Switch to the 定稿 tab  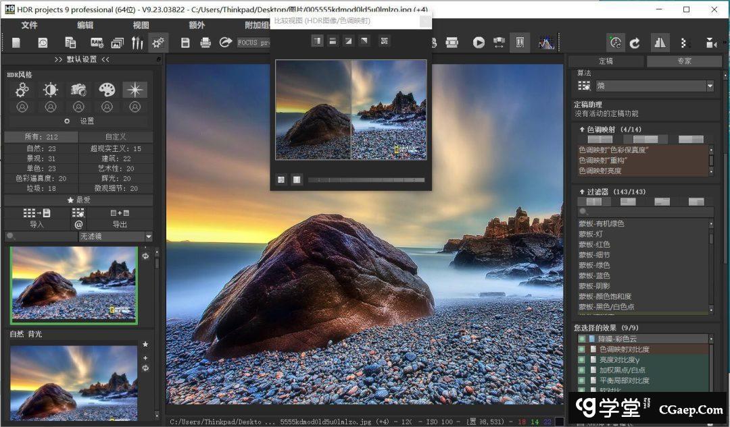pos(606,61)
